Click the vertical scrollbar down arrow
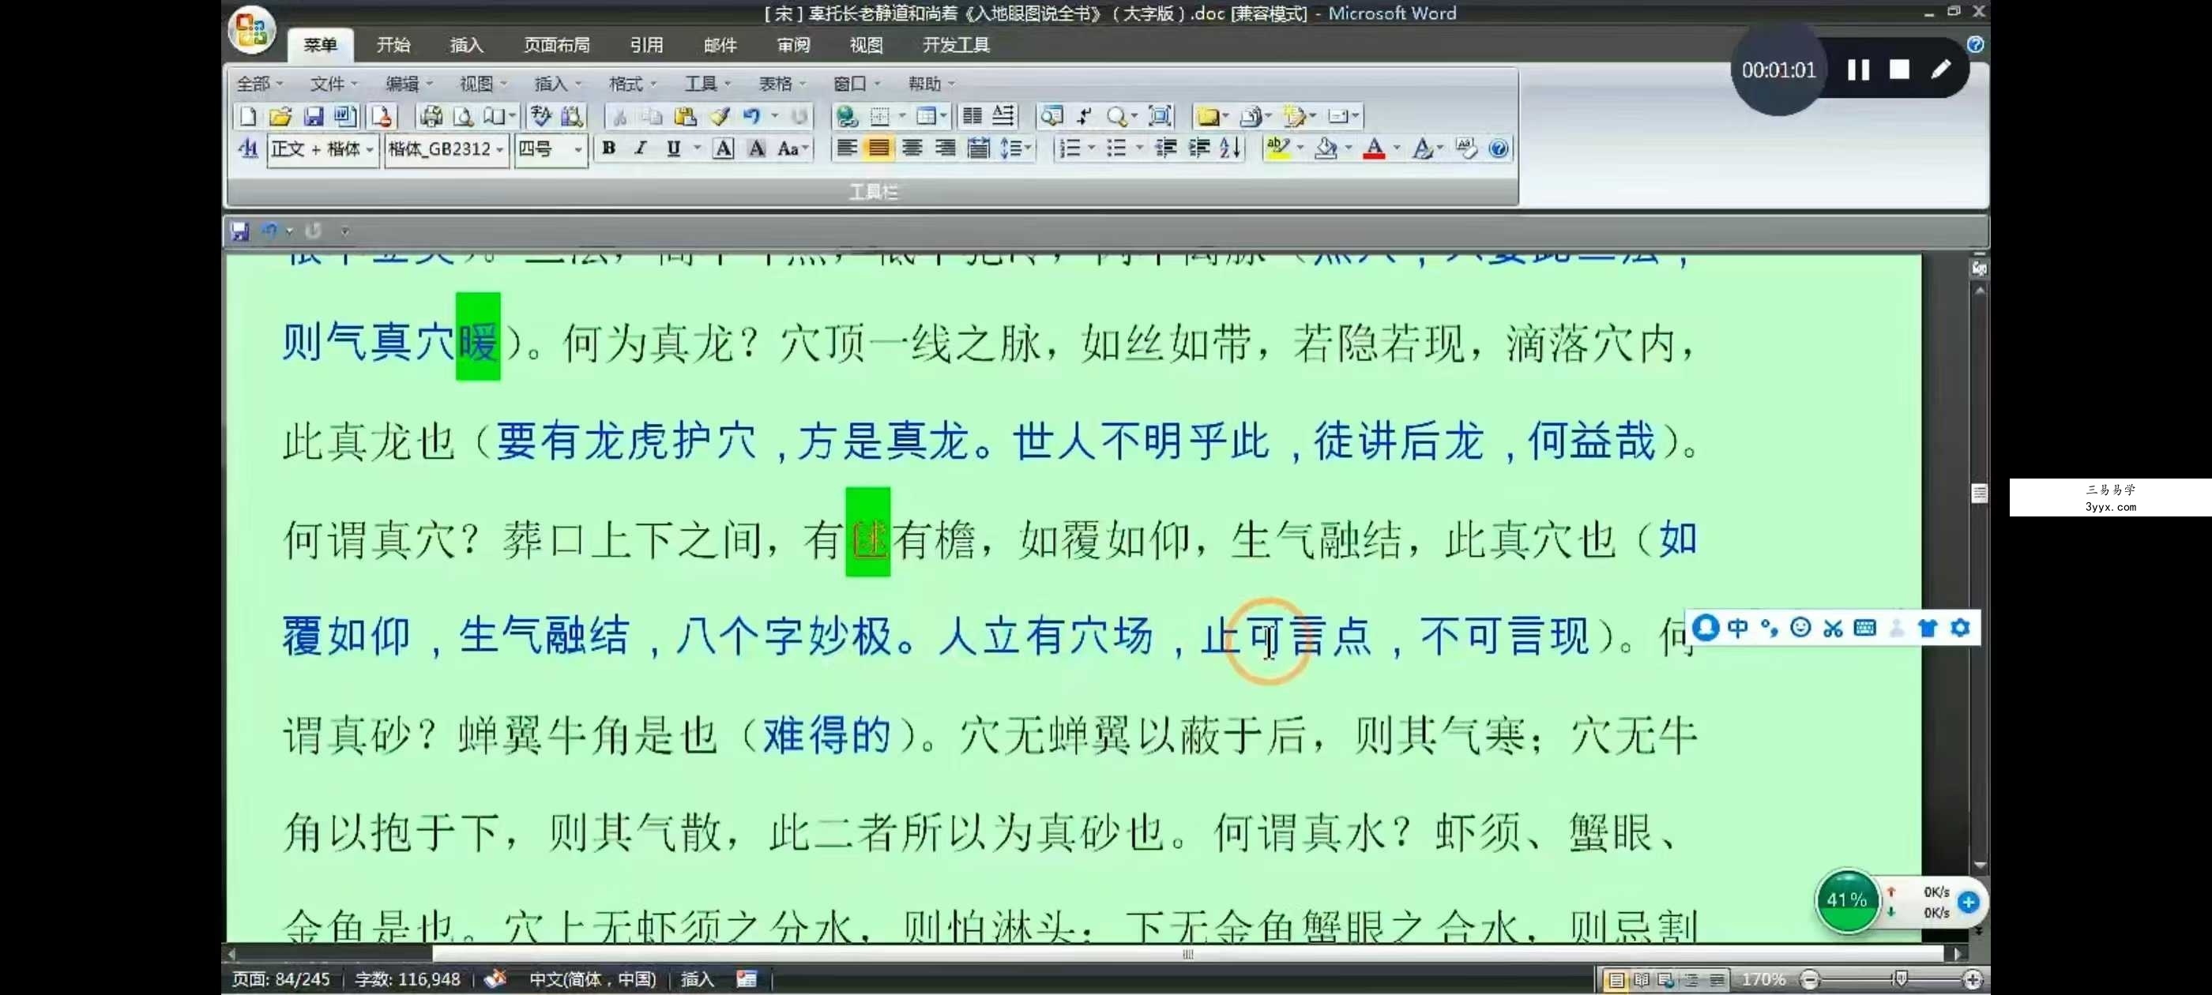The width and height of the screenshot is (2212, 995). pyautogui.click(x=1979, y=865)
